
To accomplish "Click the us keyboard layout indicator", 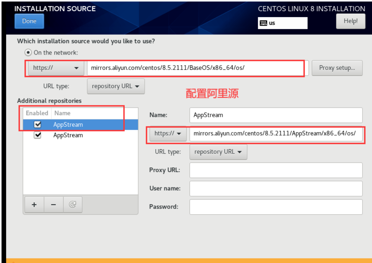I will [x=282, y=23].
